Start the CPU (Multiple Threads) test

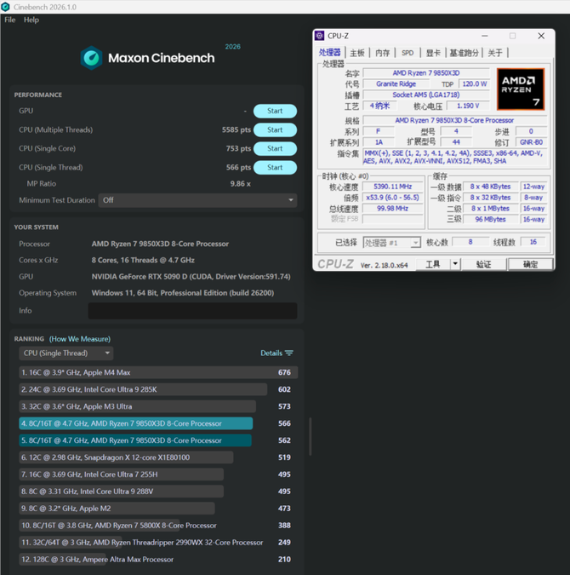(275, 129)
